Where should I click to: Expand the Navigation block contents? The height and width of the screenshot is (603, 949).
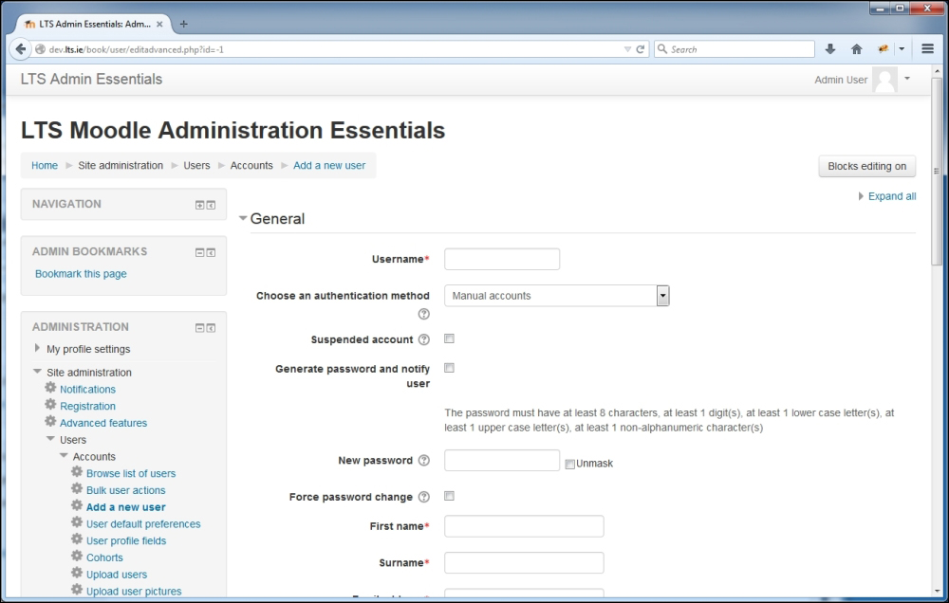click(x=197, y=204)
